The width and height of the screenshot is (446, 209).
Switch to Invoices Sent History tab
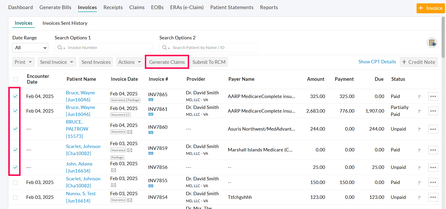65,23
